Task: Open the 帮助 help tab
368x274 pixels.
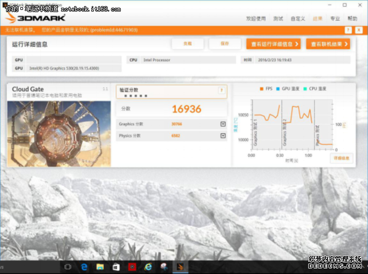Action: [352, 19]
